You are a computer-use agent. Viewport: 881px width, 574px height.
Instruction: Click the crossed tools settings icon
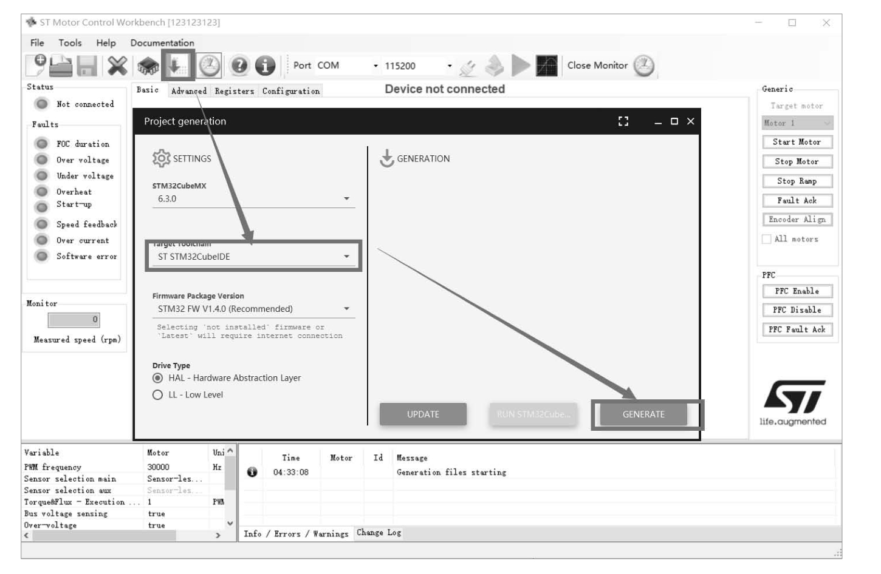pyautogui.click(x=117, y=66)
